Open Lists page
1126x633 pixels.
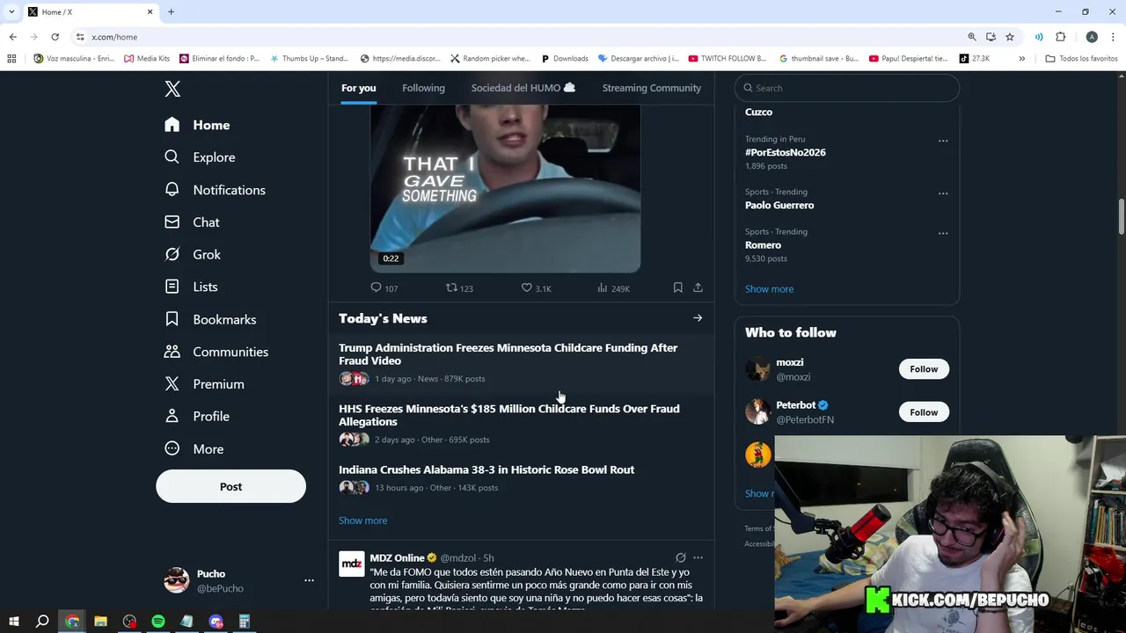pos(191,287)
